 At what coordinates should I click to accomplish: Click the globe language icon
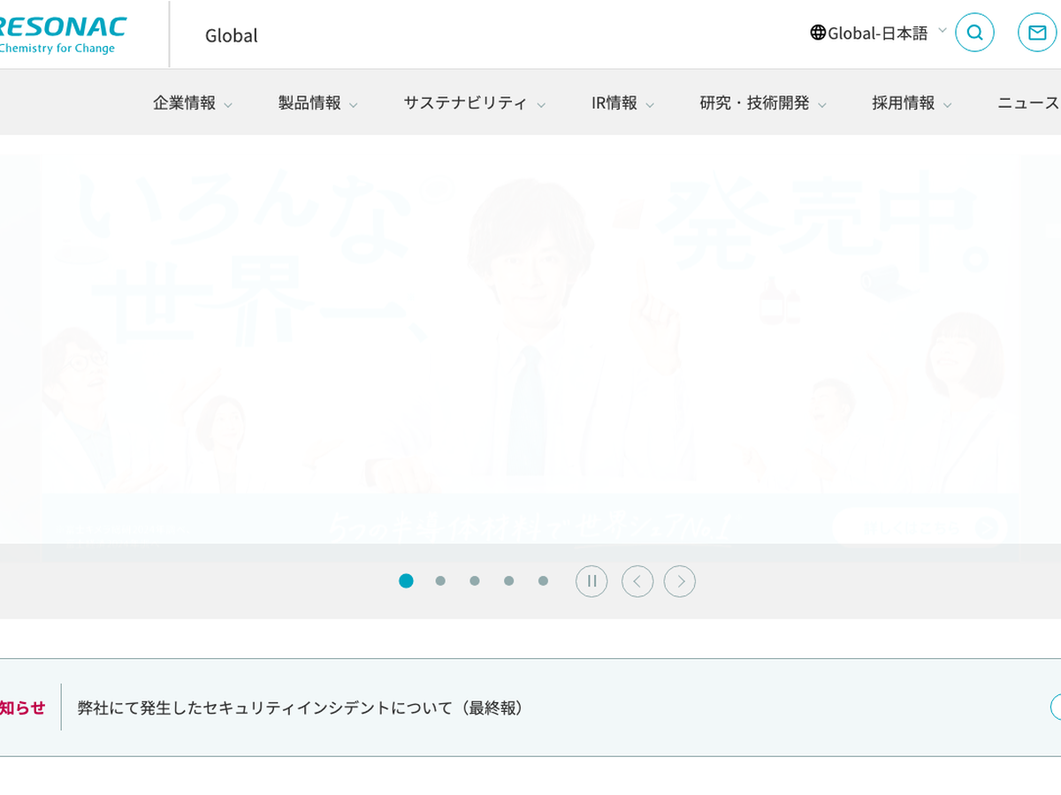coord(818,33)
